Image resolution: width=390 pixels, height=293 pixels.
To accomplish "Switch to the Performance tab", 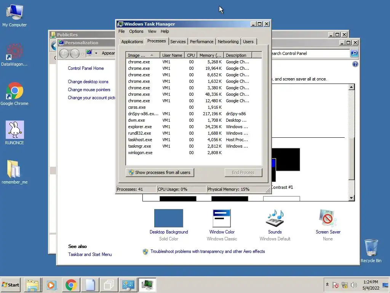I will (202, 42).
